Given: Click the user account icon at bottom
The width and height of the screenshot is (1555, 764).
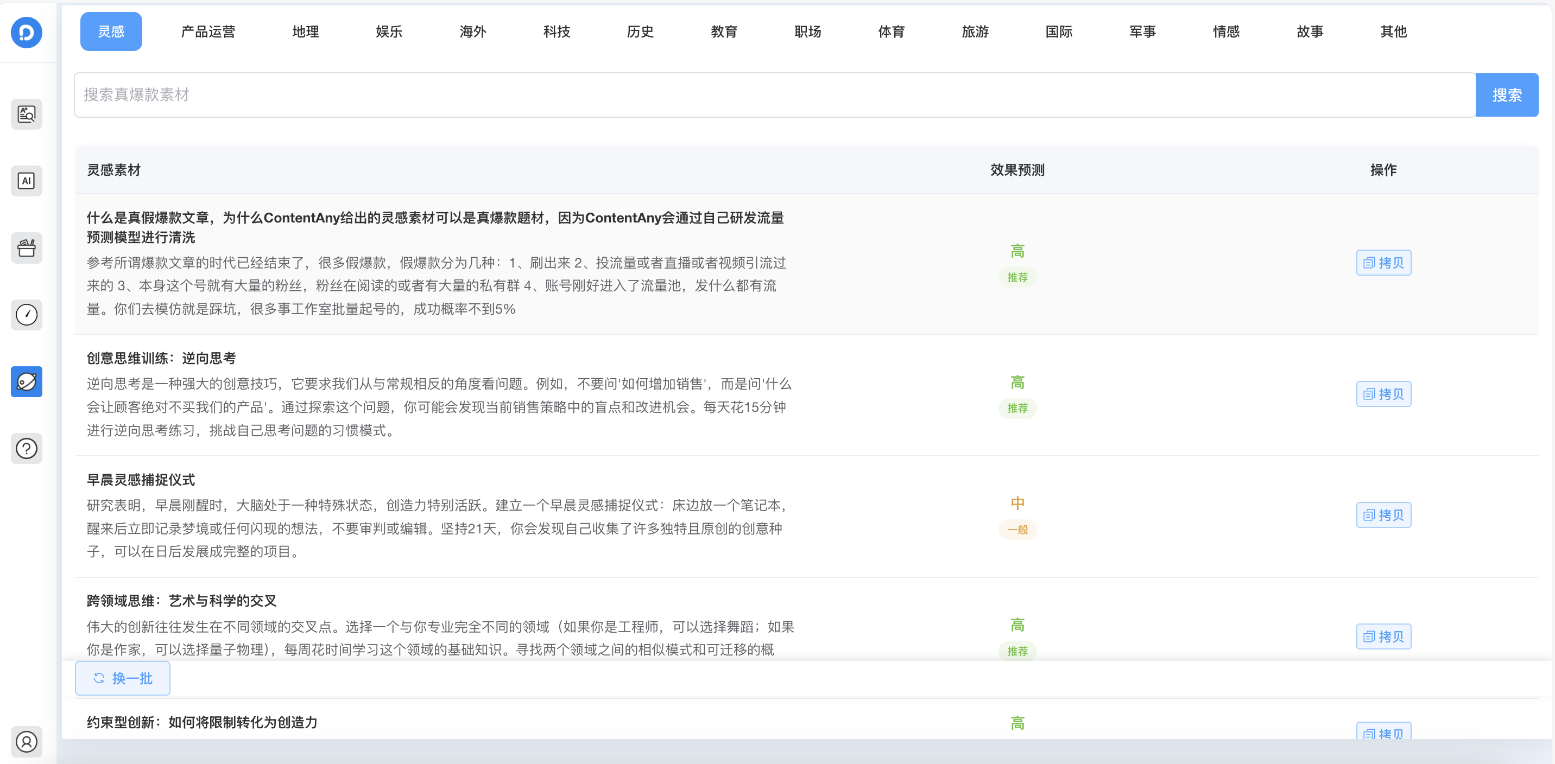Looking at the screenshot, I should [x=26, y=742].
